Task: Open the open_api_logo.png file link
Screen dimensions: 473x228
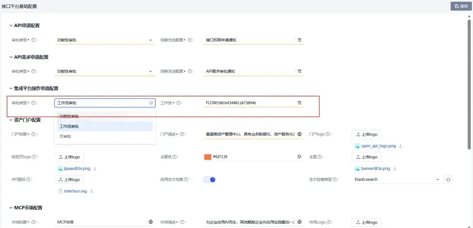Action: (x=378, y=146)
